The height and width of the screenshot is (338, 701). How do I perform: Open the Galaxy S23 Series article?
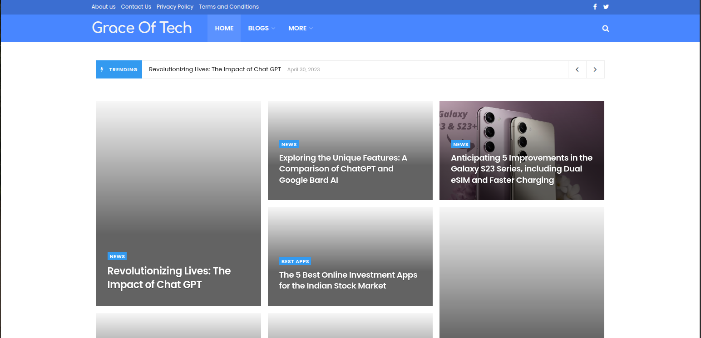[x=521, y=169]
